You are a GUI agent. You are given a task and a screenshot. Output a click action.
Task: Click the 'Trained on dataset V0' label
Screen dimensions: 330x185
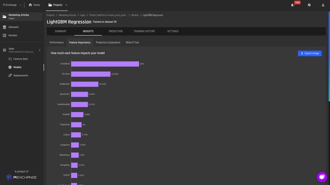point(105,22)
